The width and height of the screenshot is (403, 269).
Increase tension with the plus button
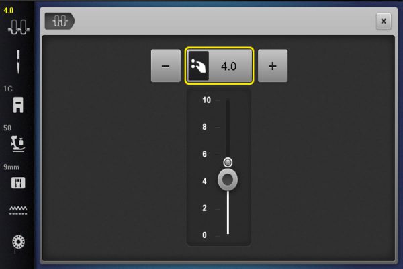[x=273, y=66]
